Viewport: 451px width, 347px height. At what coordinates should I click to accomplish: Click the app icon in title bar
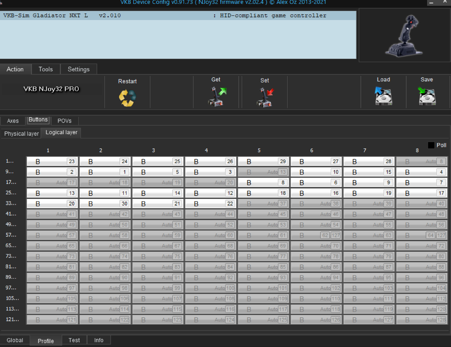click(x=2, y=2)
